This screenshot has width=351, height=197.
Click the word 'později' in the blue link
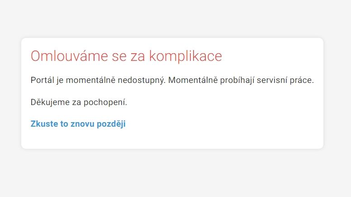pos(111,124)
